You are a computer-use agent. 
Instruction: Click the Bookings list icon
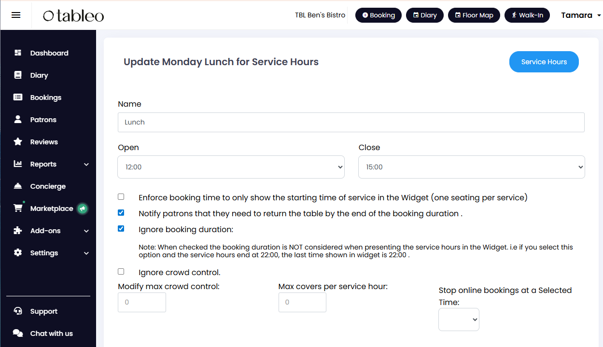click(18, 97)
